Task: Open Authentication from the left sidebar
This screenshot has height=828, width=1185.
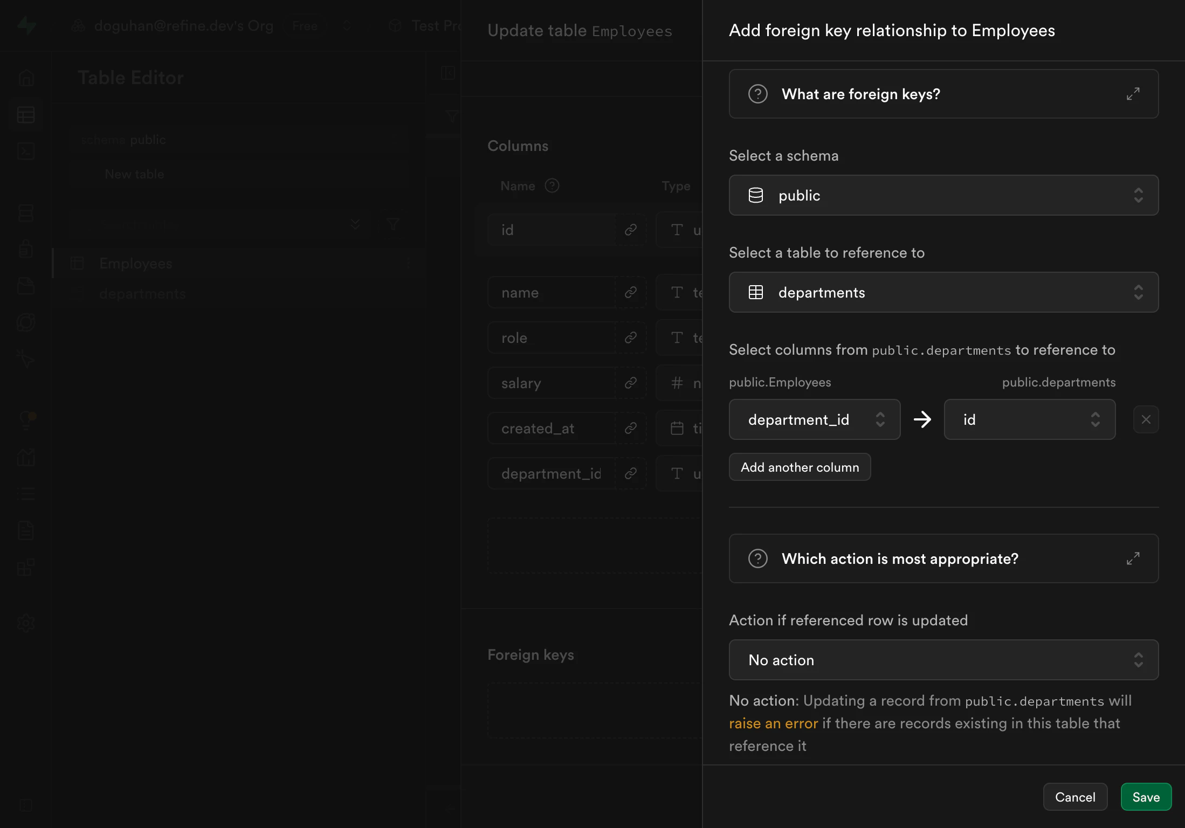Action: click(x=26, y=249)
